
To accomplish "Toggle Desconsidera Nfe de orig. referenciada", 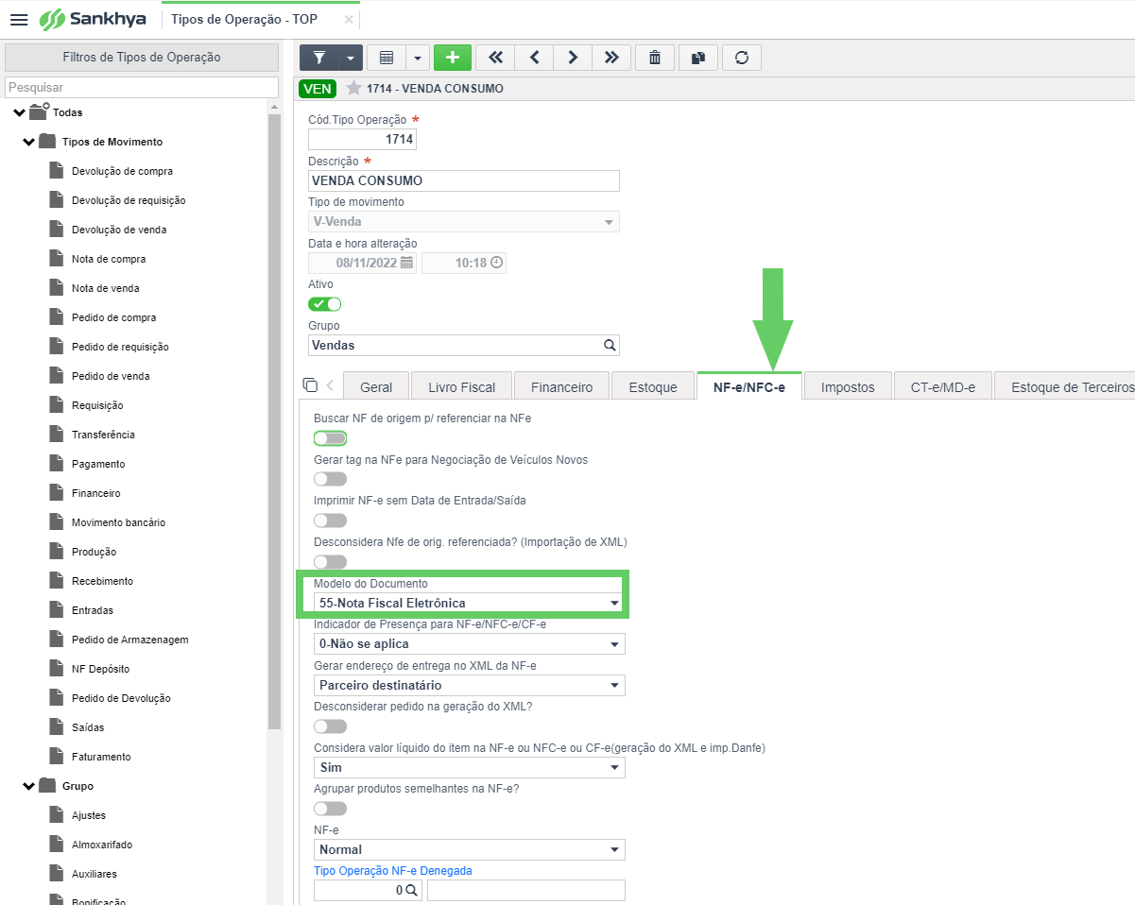I will 331,561.
